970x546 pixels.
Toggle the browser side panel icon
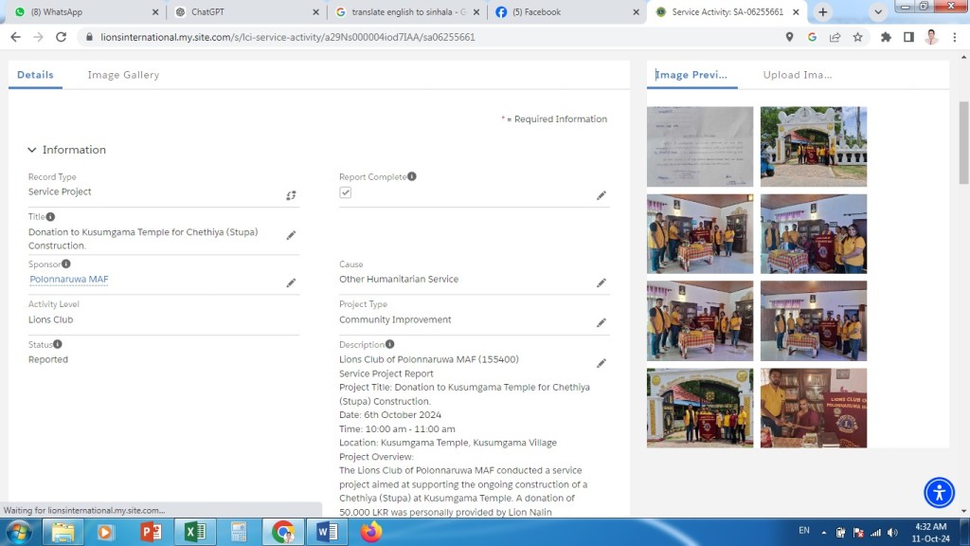tap(908, 37)
